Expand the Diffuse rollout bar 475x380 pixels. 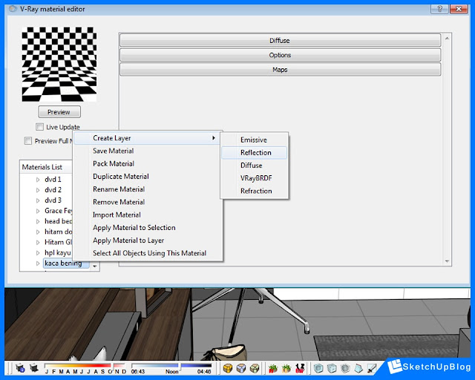tap(281, 40)
